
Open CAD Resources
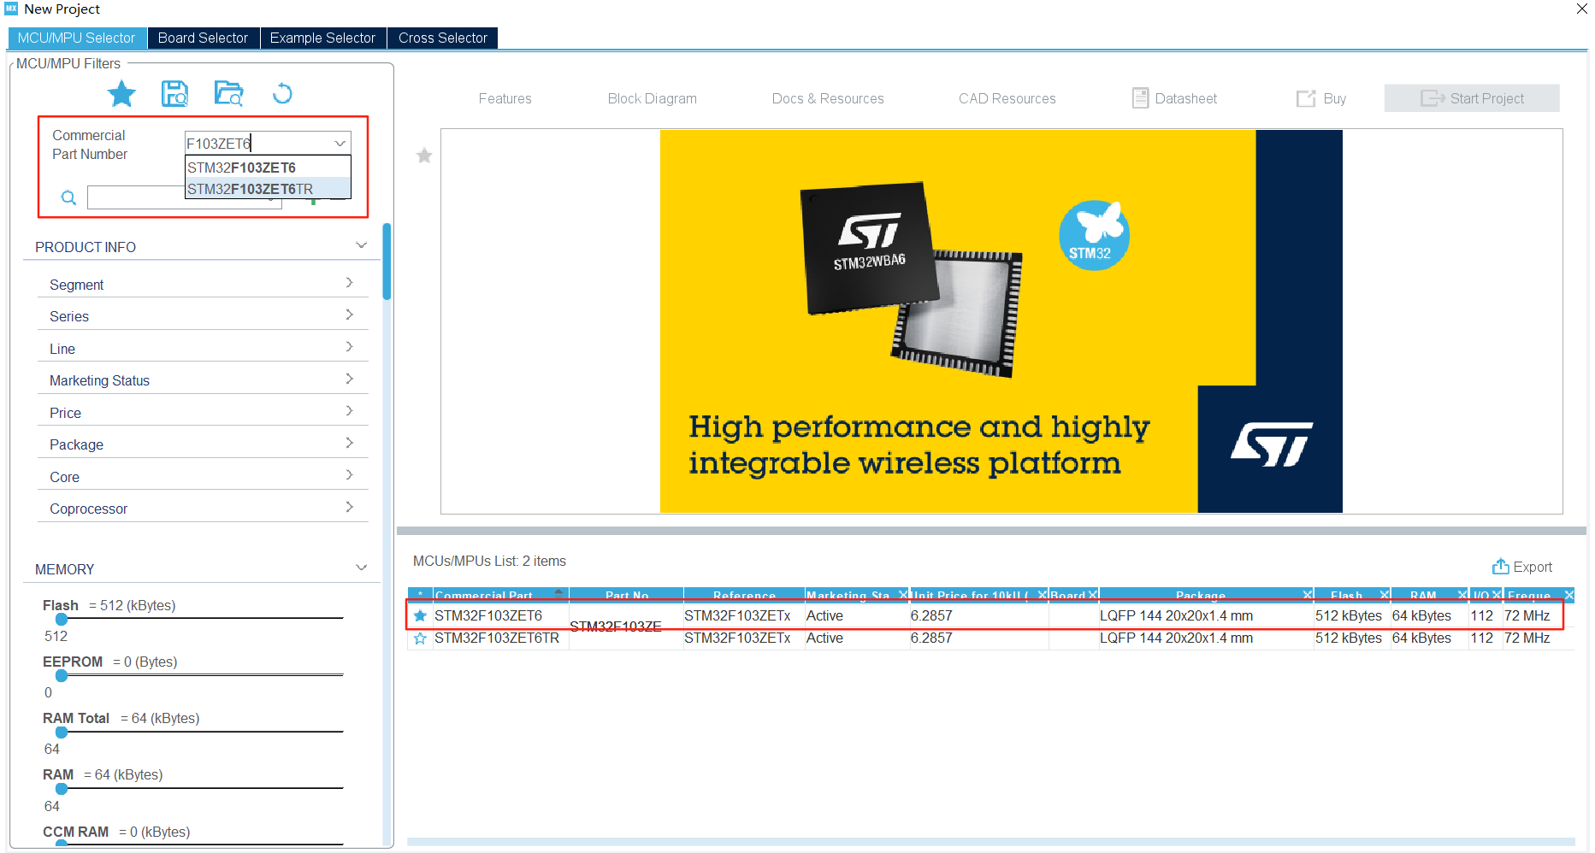point(1007,98)
